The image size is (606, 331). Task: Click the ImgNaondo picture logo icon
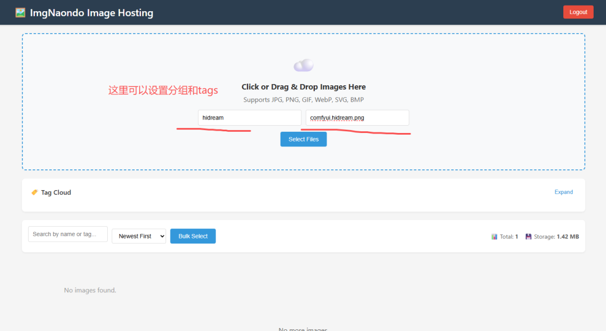(20, 12)
